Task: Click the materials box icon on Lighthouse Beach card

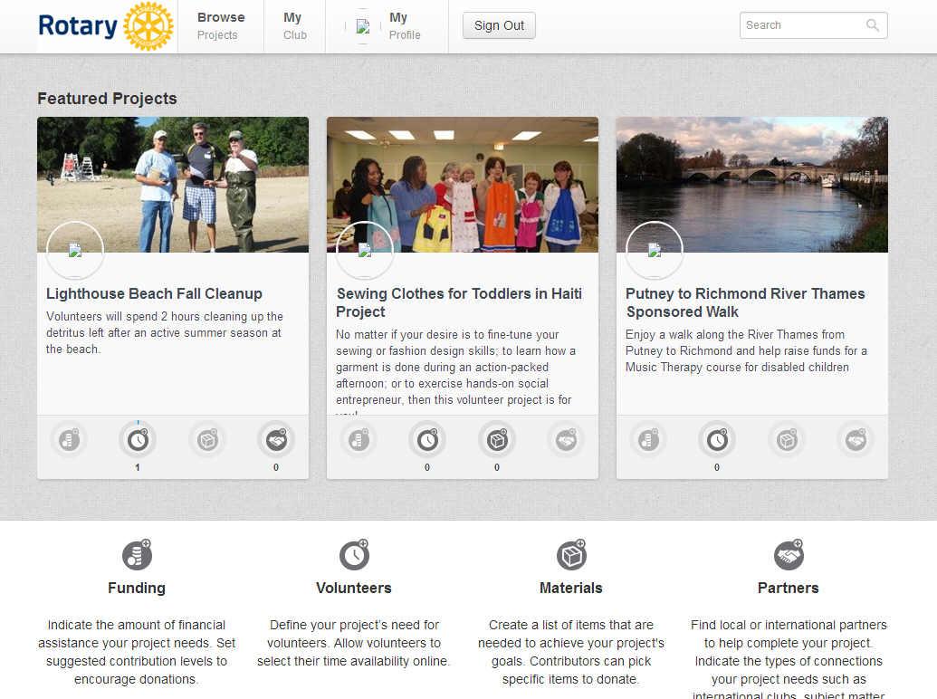Action: pyautogui.click(x=207, y=440)
